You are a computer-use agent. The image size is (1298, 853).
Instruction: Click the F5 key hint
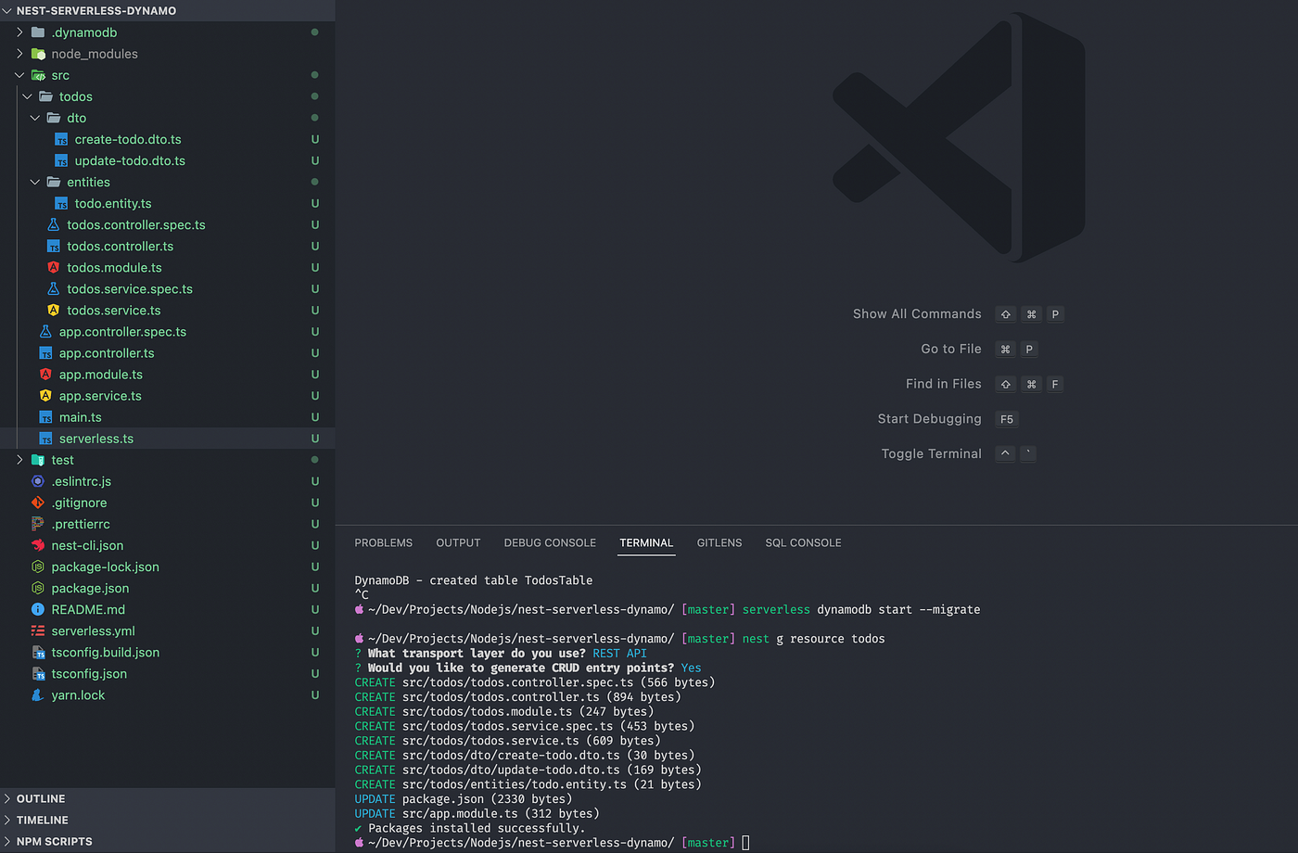(1007, 419)
